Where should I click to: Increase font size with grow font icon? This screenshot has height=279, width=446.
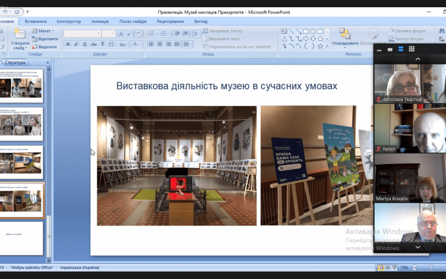pyautogui.click(x=120, y=34)
